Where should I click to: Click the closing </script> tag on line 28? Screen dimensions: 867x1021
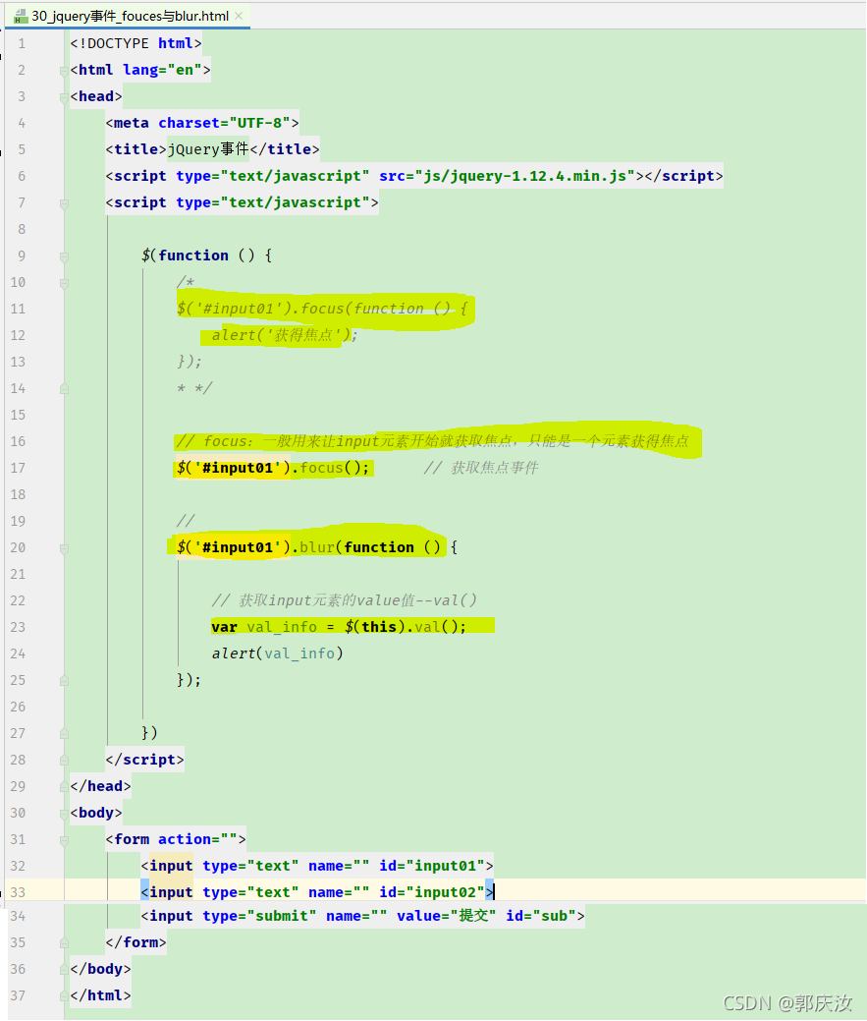[145, 760]
